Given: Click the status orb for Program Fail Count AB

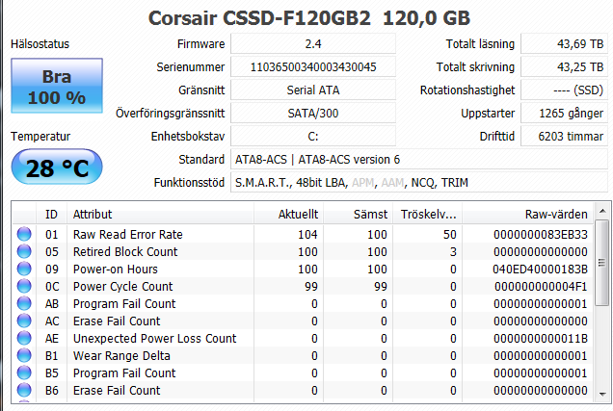Looking at the screenshot, I should click(x=24, y=303).
